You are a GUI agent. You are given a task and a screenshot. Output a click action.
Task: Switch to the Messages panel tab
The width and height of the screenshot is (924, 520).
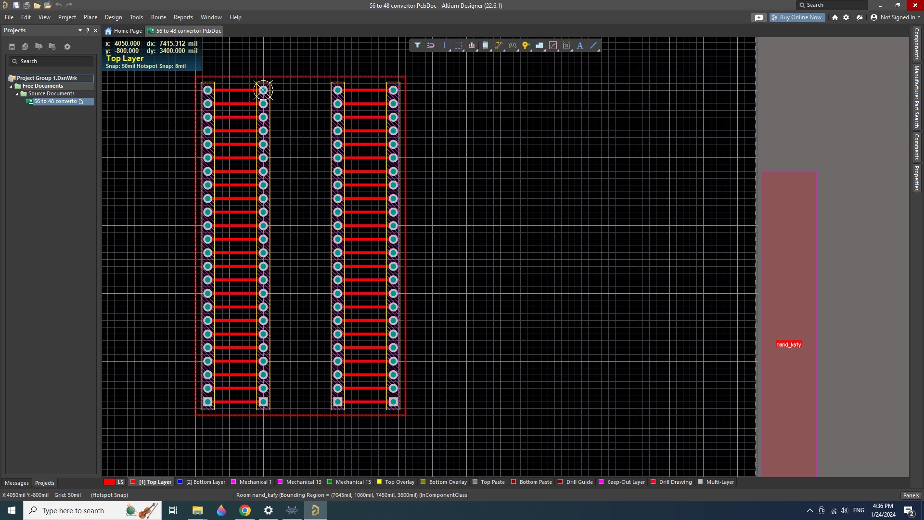click(17, 483)
